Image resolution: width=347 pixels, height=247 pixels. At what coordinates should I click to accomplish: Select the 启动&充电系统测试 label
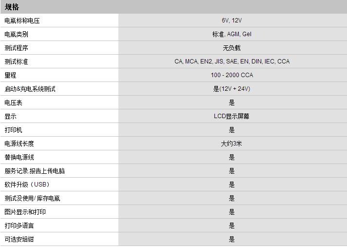(x=30, y=89)
